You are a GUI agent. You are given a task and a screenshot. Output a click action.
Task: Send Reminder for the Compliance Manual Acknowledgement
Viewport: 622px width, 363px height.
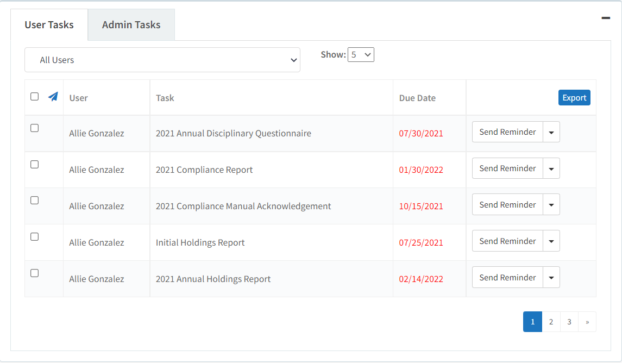pos(507,204)
